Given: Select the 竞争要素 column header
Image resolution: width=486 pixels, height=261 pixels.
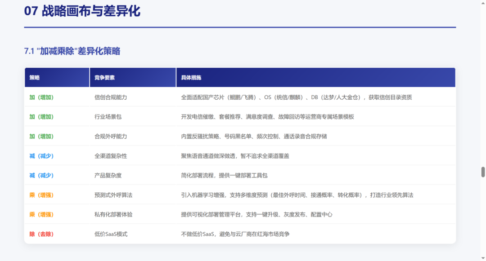Looking at the screenshot, I should [104, 78].
